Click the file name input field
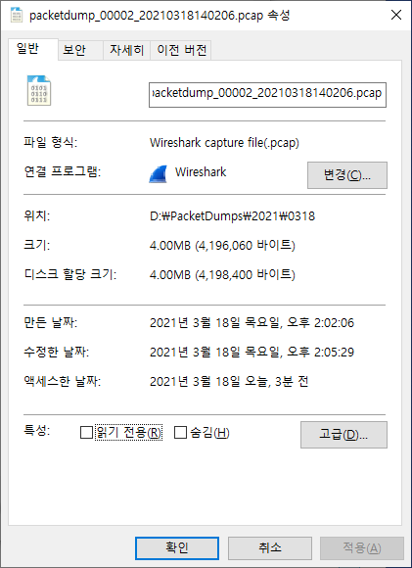The image size is (412, 568). click(x=267, y=95)
